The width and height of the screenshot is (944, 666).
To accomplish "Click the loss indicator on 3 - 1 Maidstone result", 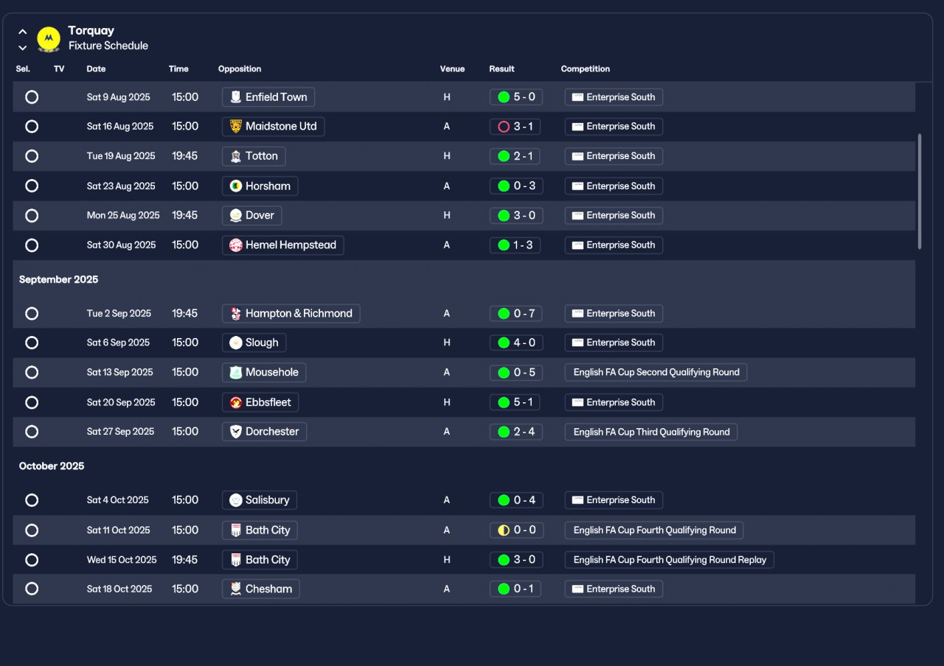I will [504, 126].
